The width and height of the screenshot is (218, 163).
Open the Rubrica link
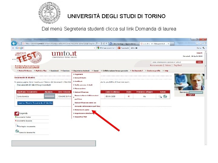coord(168,65)
